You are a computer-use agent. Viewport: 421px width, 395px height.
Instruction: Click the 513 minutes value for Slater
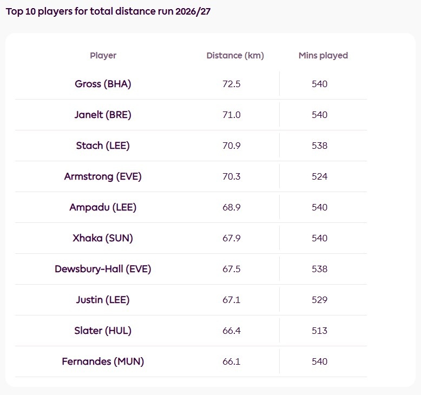click(319, 331)
